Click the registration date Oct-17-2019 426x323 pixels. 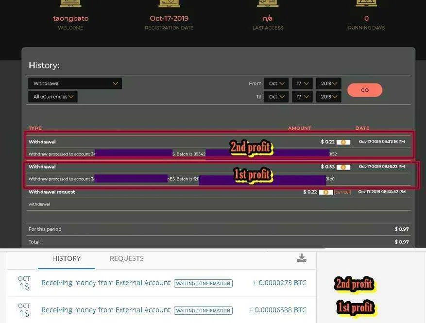click(169, 18)
